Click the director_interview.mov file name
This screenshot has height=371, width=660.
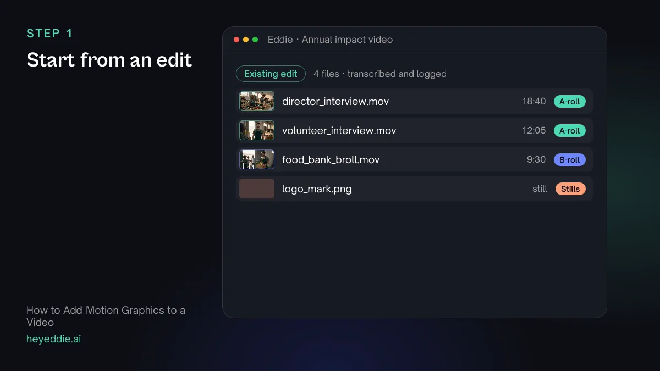click(335, 101)
